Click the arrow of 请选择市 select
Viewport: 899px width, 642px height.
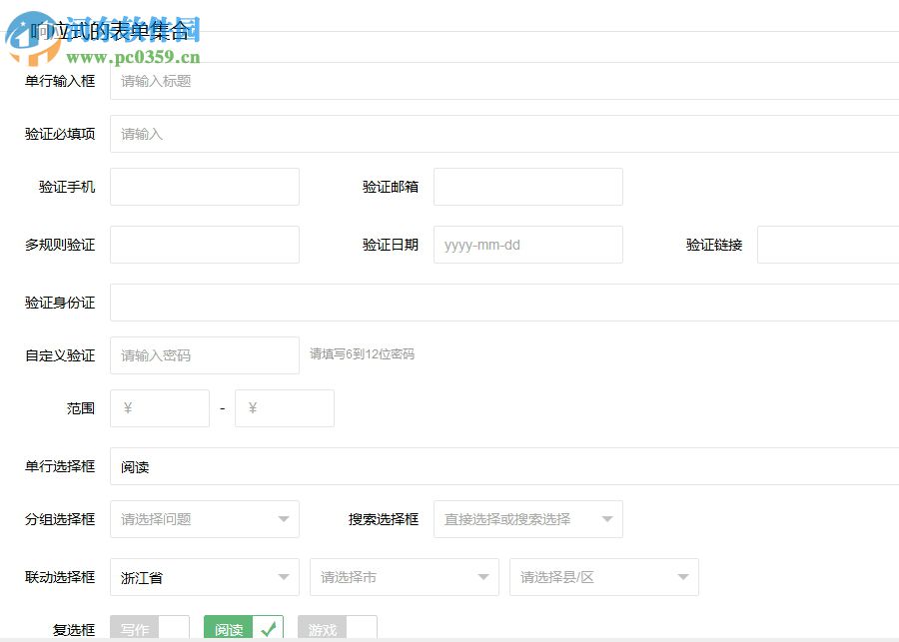(x=483, y=577)
